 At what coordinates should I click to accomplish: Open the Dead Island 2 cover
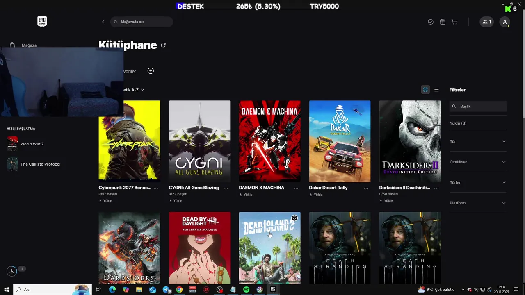[x=269, y=248]
